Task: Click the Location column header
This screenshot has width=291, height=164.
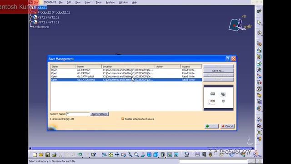Action: pos(128,67)
